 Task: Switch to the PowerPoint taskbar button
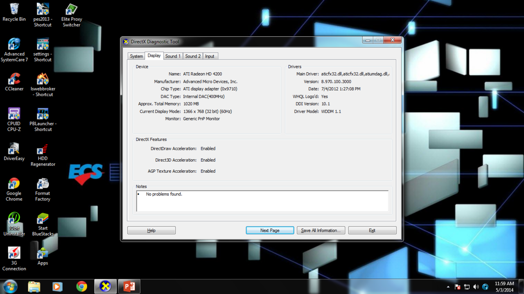point(129,287)
